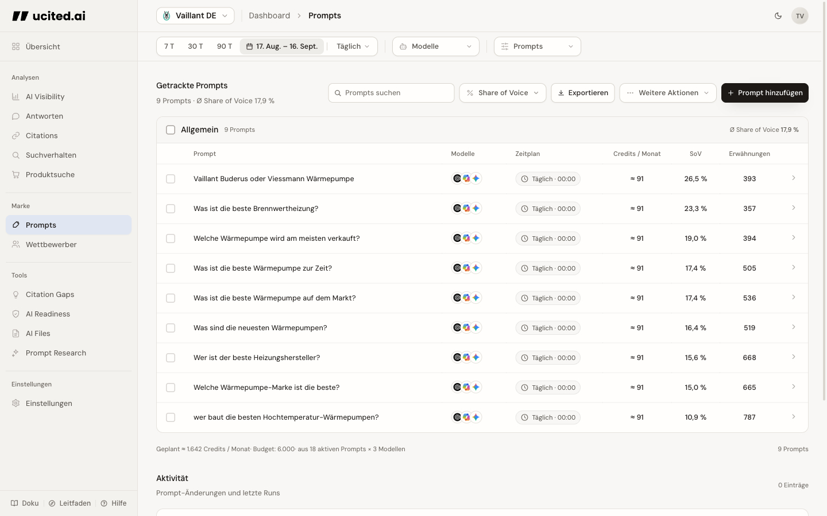This screenshot has height=516, width=827.
Task: Open the Vaillant DE brand switcher
Action: point(195,16)
